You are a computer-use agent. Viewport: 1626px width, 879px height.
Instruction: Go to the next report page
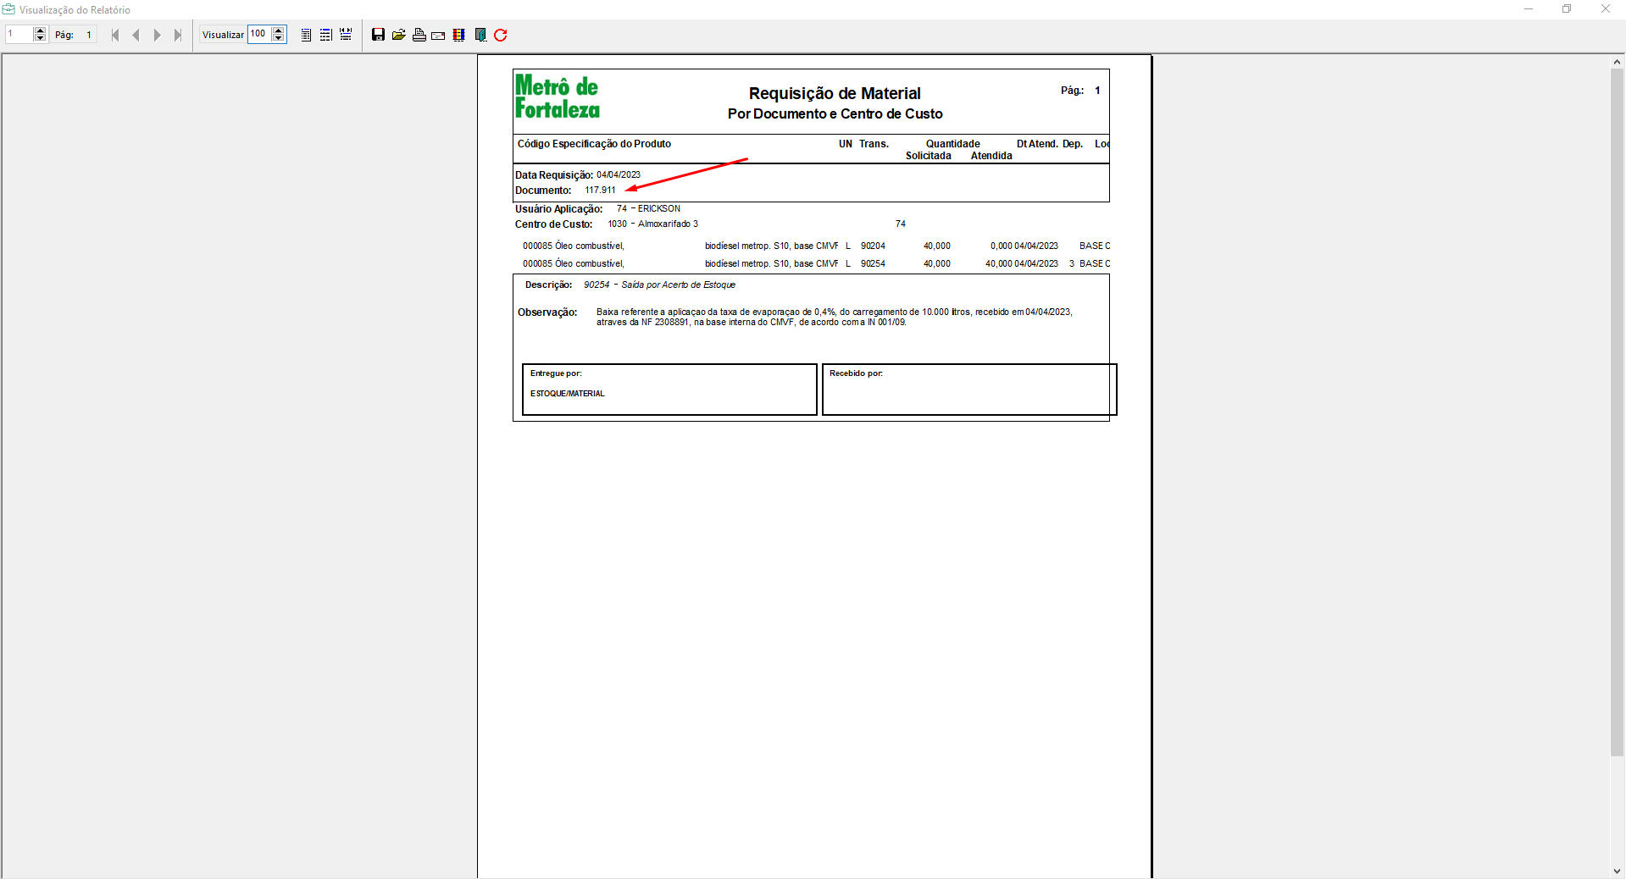pyautogui.click(x=157, y=35)
